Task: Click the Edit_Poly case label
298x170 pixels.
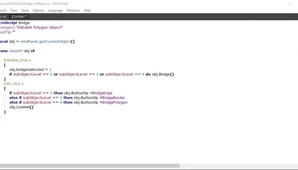Action: click(12, 84)
